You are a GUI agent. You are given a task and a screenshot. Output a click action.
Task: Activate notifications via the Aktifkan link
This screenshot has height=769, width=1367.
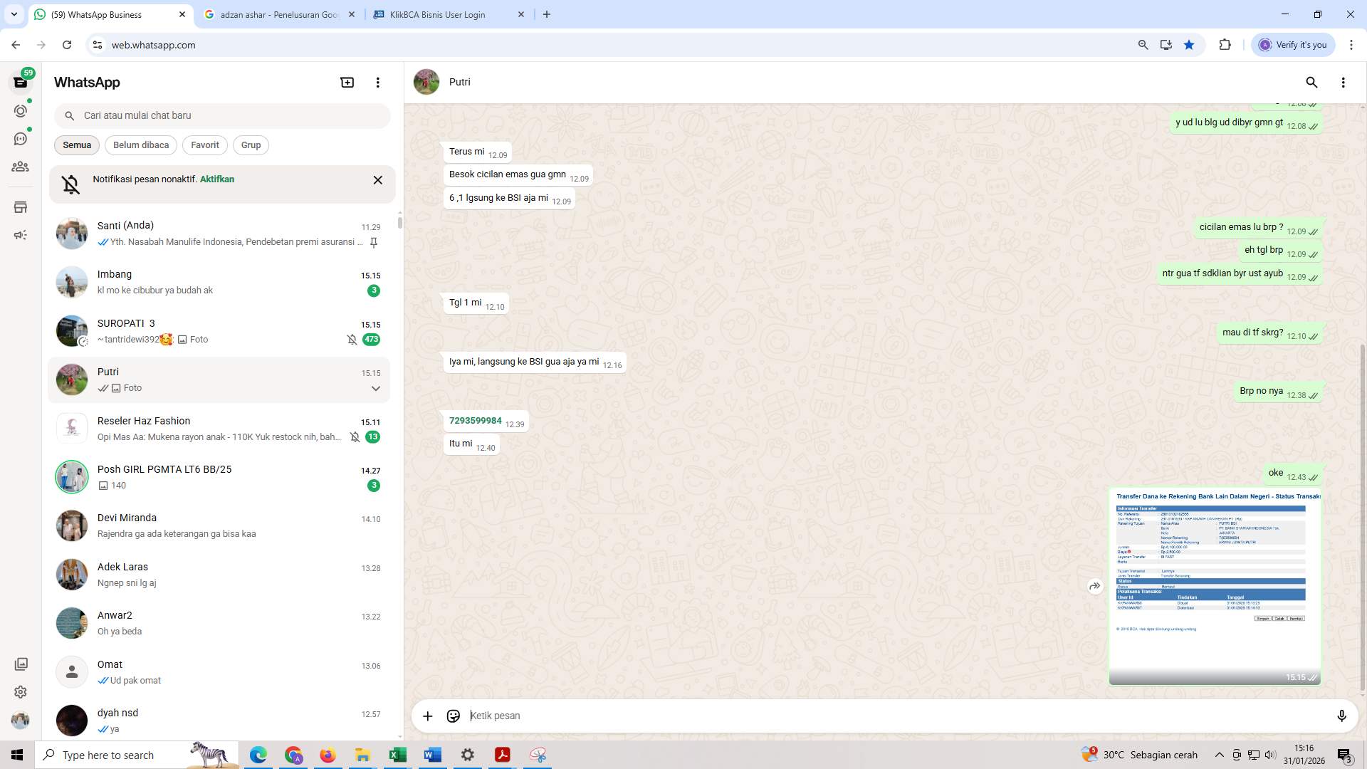tap(216, 179)
